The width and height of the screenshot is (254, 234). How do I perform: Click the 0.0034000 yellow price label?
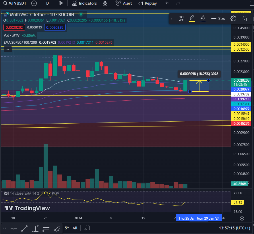(x=241, y=45)
